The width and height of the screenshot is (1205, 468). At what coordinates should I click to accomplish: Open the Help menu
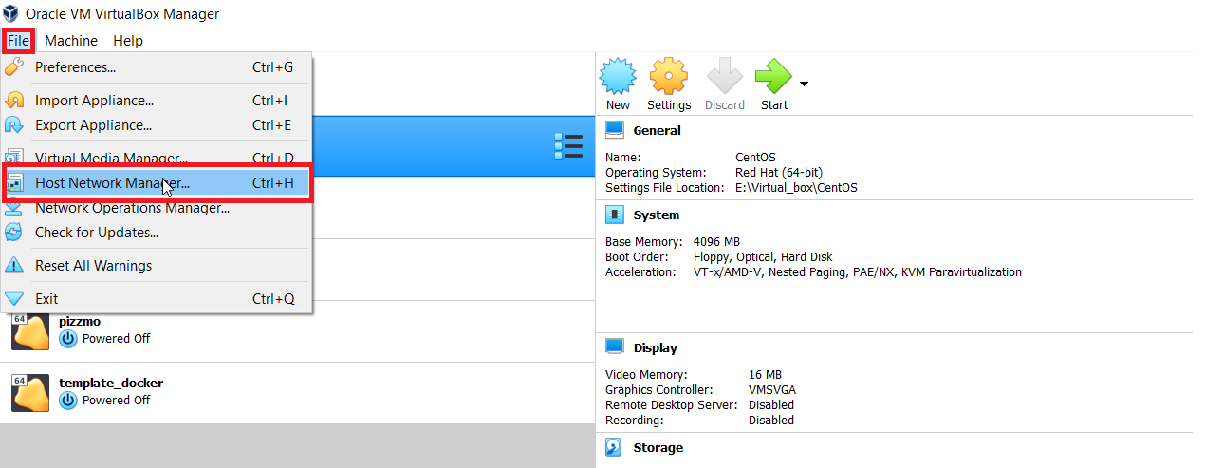[x=128, y=40]
